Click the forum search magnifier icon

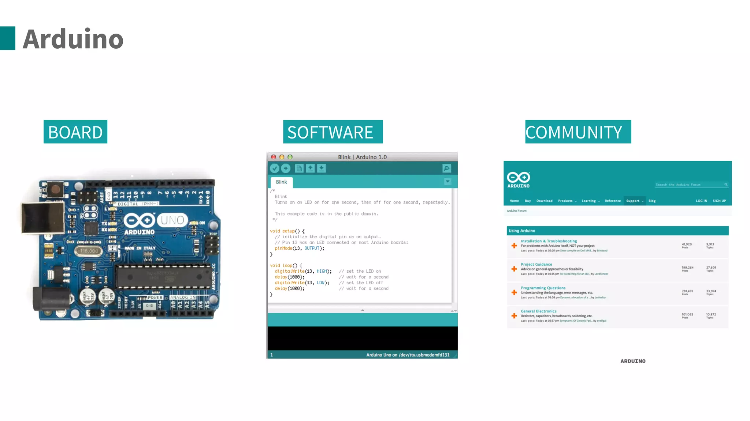[x=725, y=185]
